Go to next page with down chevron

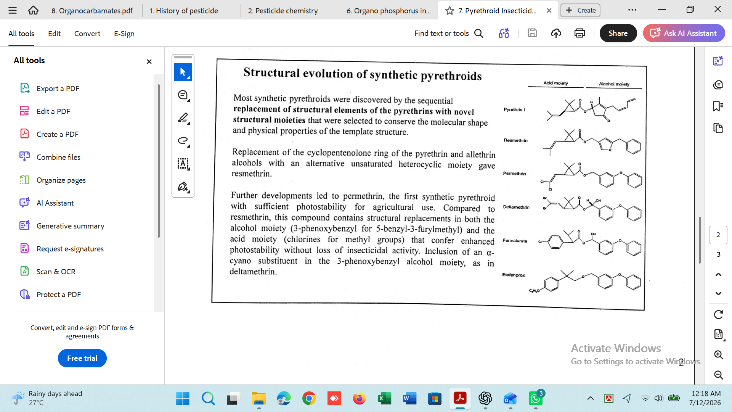[x=718, y=293]
